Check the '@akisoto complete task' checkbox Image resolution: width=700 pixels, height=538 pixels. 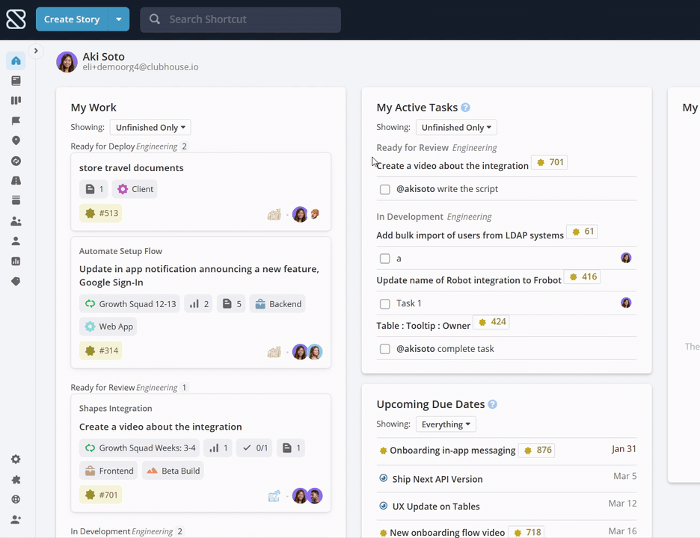pos(385,349)
